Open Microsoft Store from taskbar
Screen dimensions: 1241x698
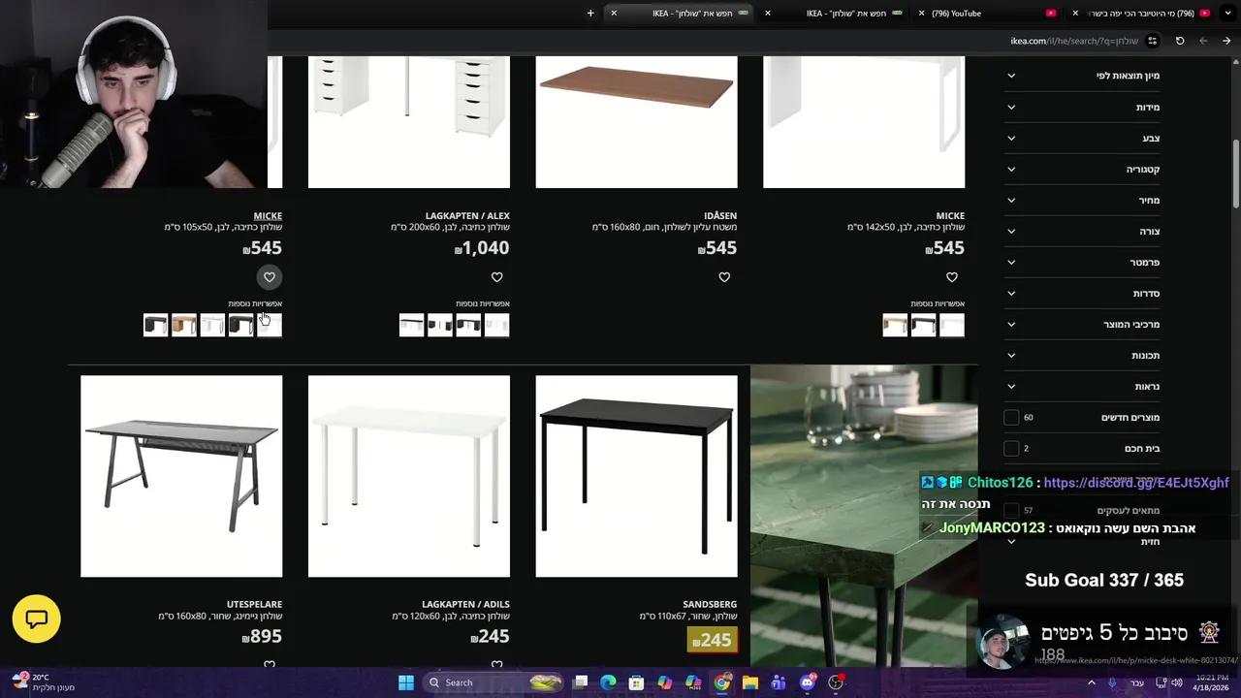(636, 682)
